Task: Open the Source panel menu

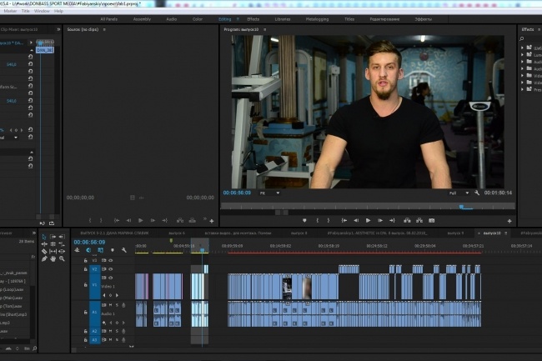Action: [104, 30]
